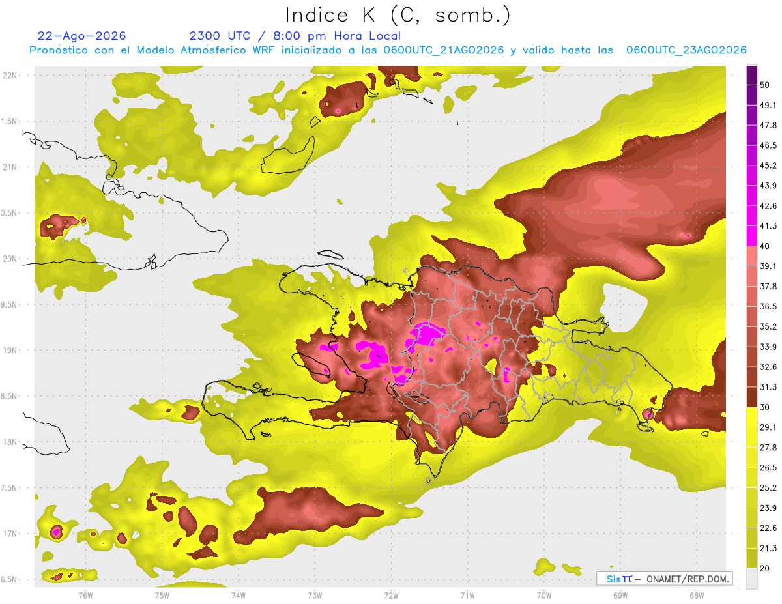Click the colorbar value '49.1'
This screenshot has height=604, width=782.
768,105
